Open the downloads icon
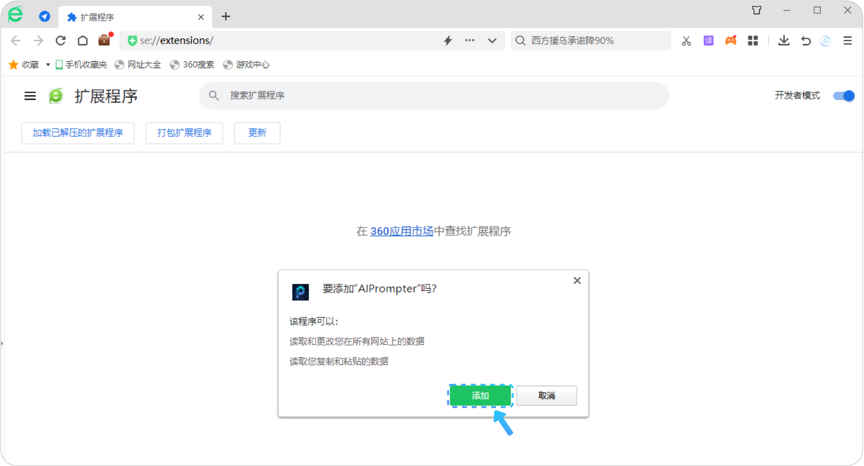 [784, 41]
